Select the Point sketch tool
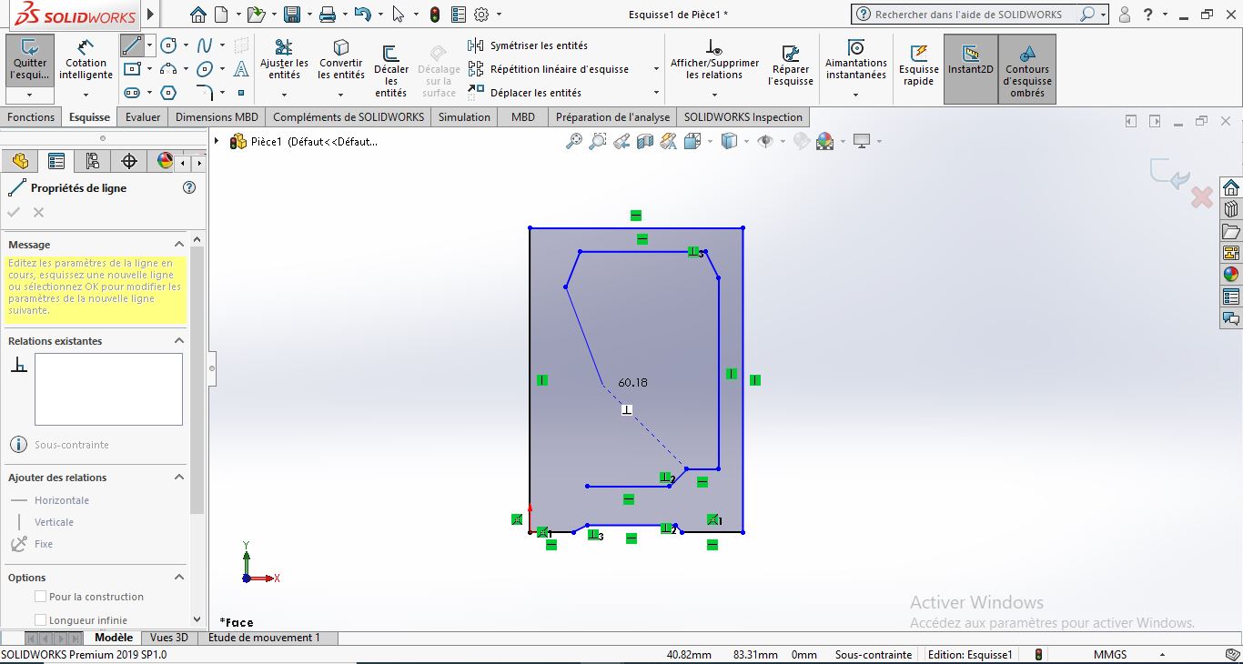 [x=241, y=93]
